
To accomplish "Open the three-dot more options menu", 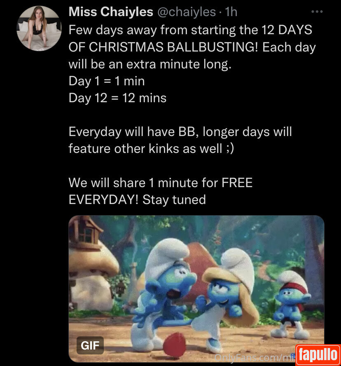I will [317, 12].
